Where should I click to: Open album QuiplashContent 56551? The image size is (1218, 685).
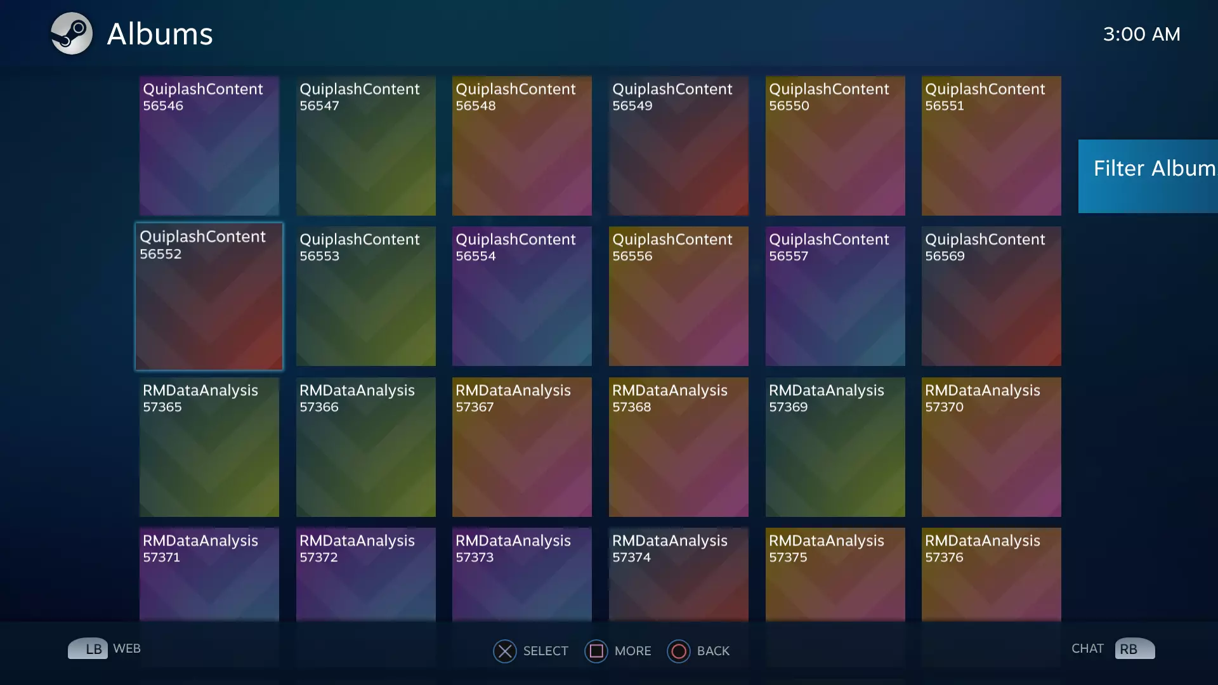click(x=991, y=146)
